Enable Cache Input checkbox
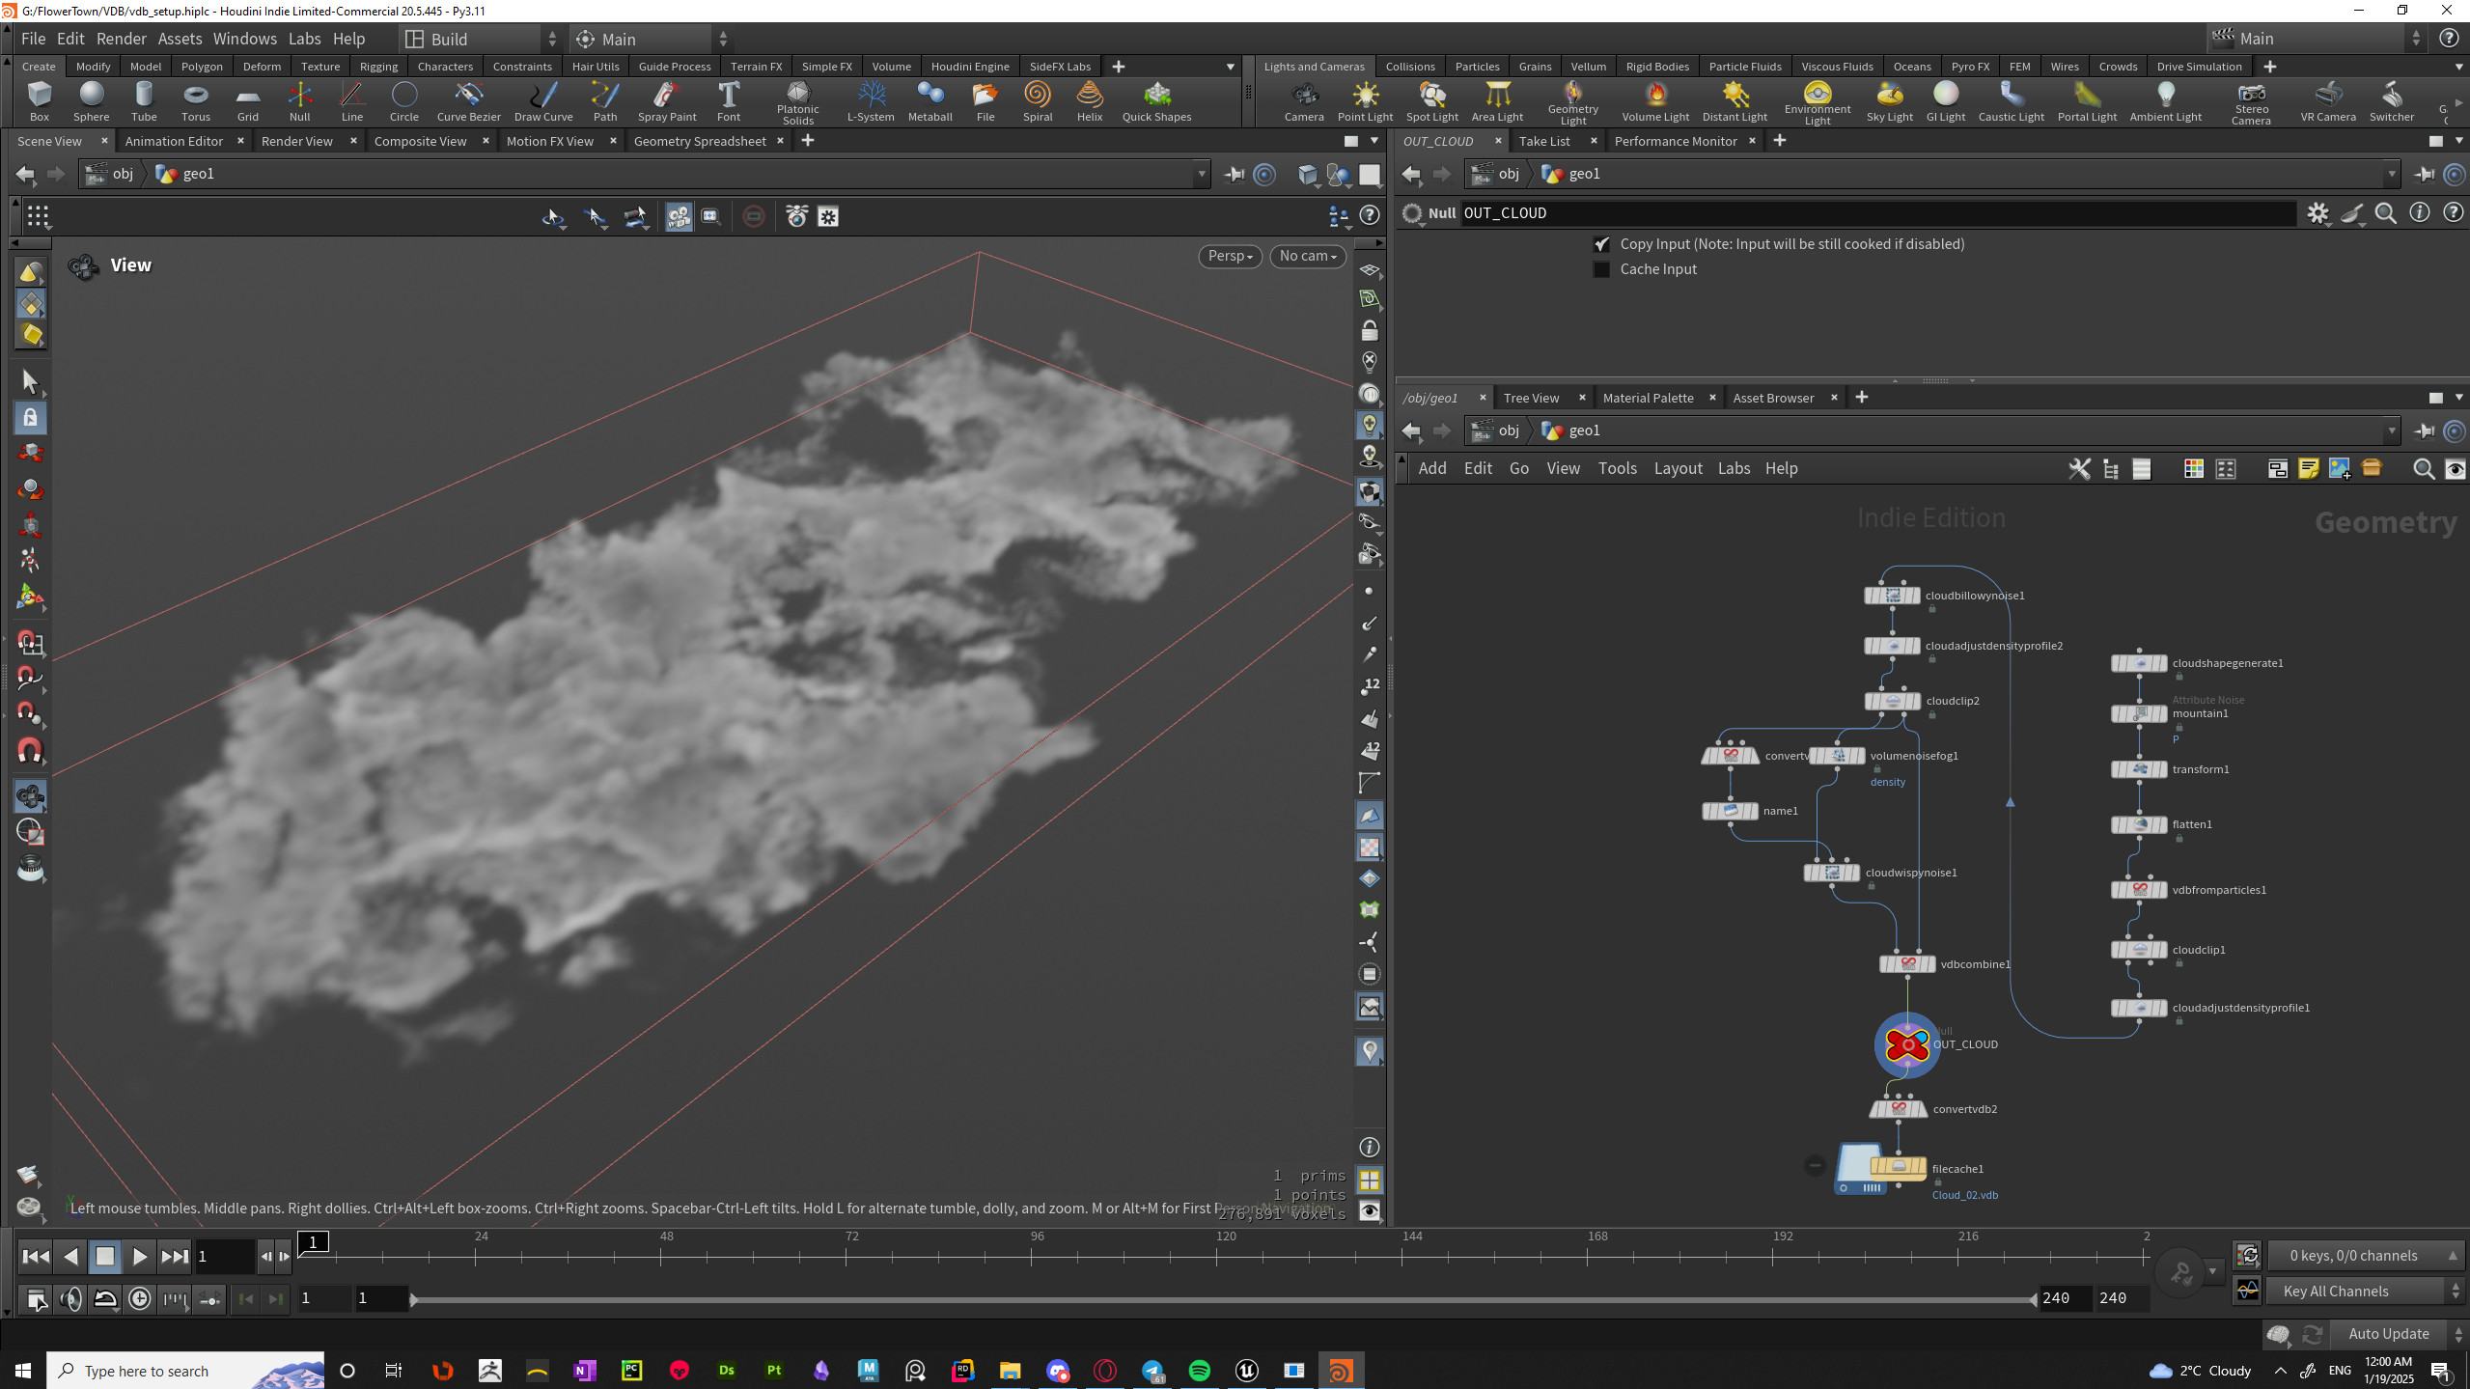The image size is (2470, 1389). 1601,269
